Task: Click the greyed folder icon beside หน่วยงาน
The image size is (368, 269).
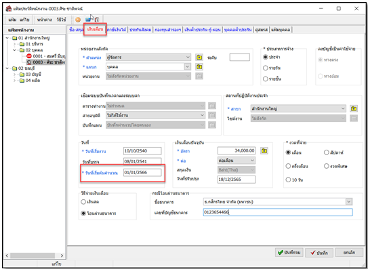Action: (x=199, y=76)
